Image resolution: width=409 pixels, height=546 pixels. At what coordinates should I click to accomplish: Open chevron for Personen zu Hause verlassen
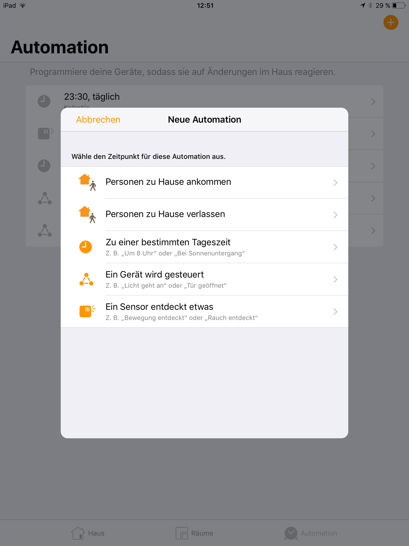[x=335, y=215]
